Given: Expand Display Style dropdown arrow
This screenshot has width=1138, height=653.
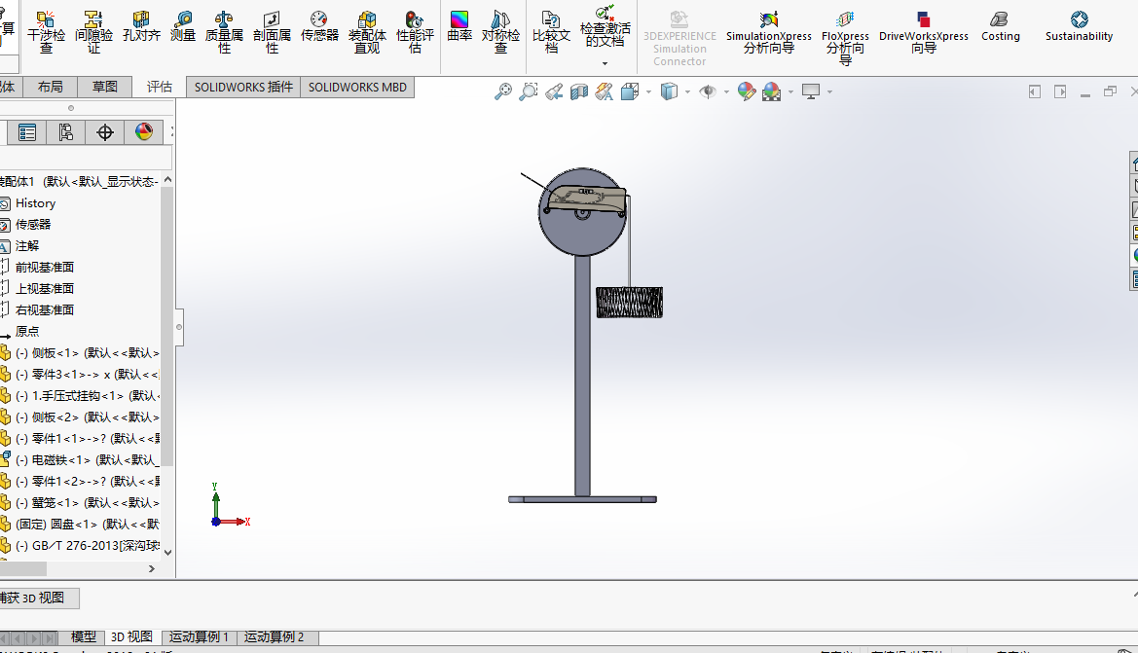Looking at the screenshot, I should 687,91.
